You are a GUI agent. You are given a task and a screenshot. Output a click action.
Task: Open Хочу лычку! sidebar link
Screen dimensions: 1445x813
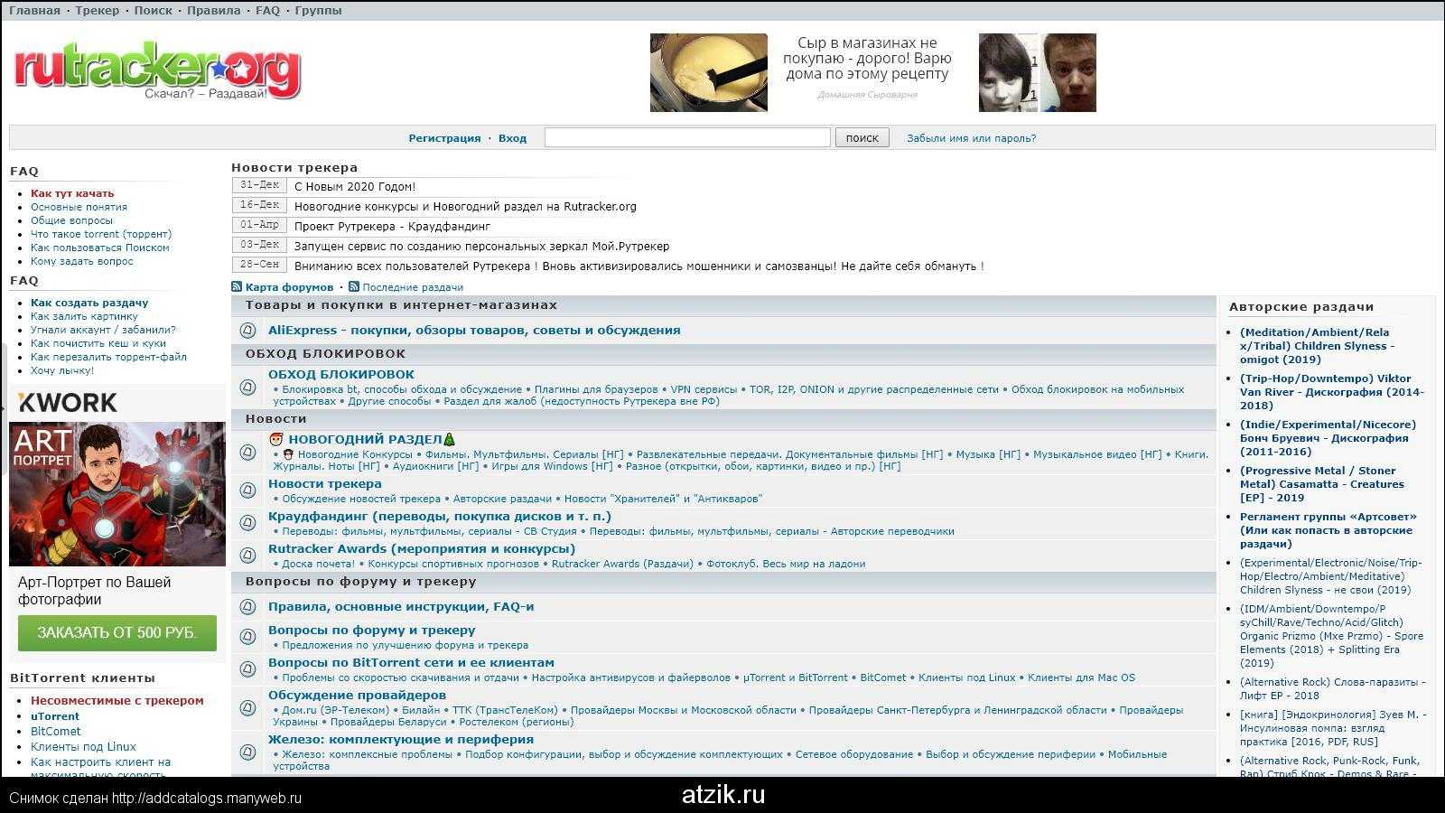(62, 370)
